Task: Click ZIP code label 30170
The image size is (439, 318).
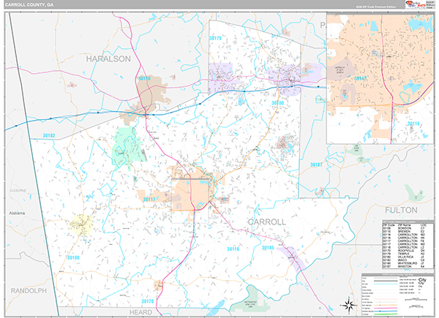Action: [147, 301]
